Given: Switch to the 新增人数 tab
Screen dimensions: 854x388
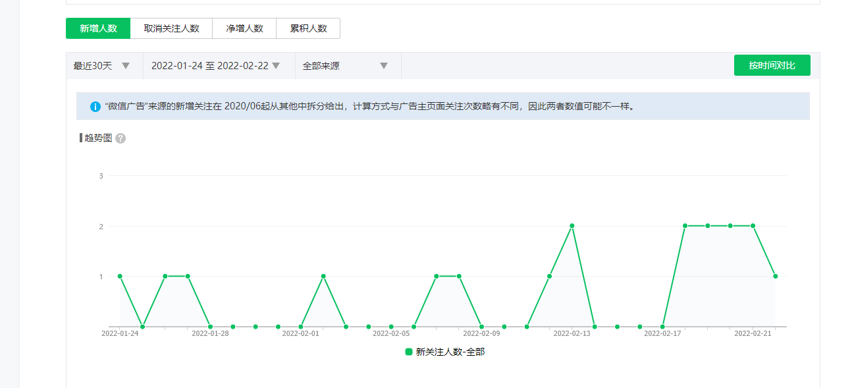Looking at the screenshot, I should pyautogui.click(x=98, y=28).
